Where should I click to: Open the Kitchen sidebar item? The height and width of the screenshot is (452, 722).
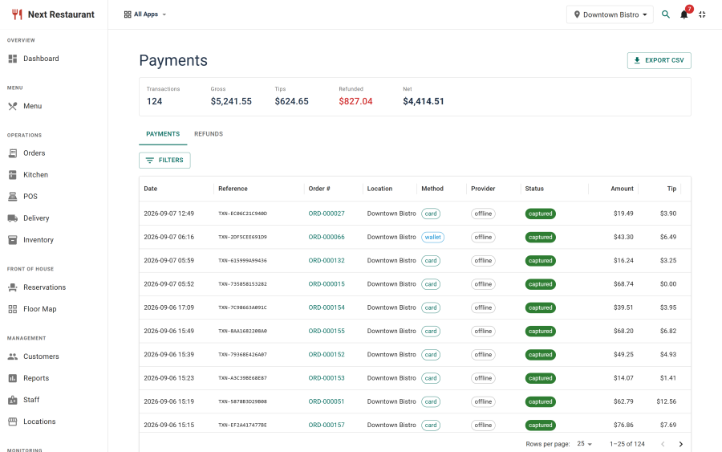click(54, 175)
